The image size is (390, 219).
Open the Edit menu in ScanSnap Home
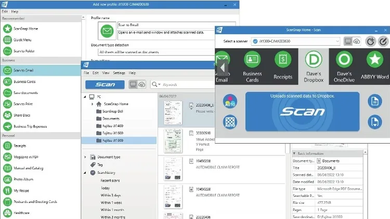[x=96, y=73]
